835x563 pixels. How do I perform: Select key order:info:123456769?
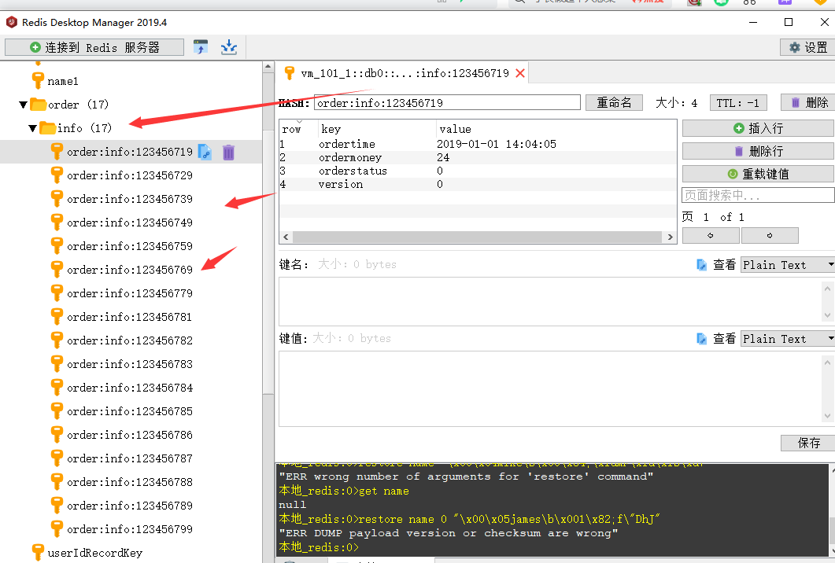tap(129, 270)
